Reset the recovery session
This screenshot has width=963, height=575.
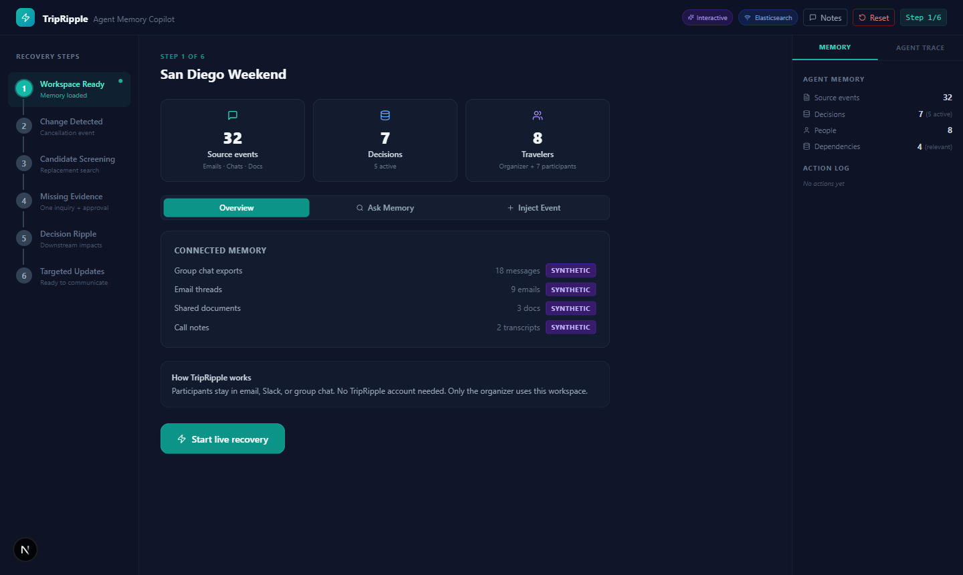[x=873, y=17]
